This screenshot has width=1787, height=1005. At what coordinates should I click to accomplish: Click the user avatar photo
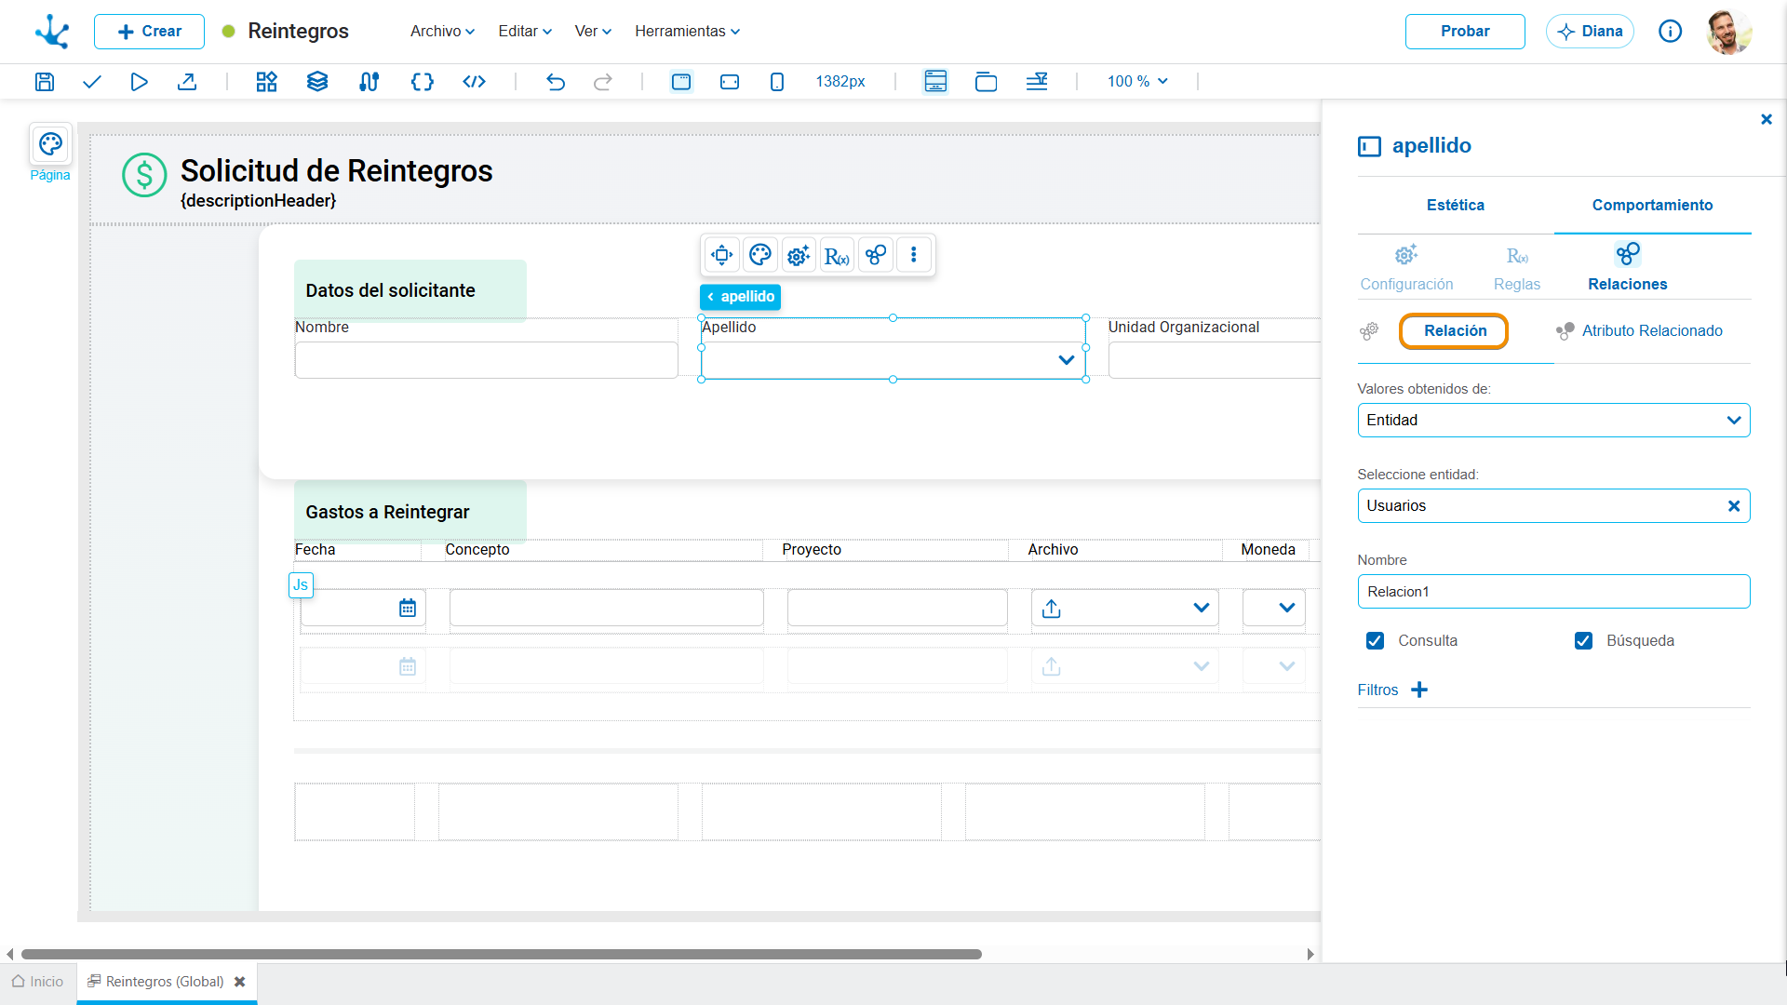[x=1728, y=32]
